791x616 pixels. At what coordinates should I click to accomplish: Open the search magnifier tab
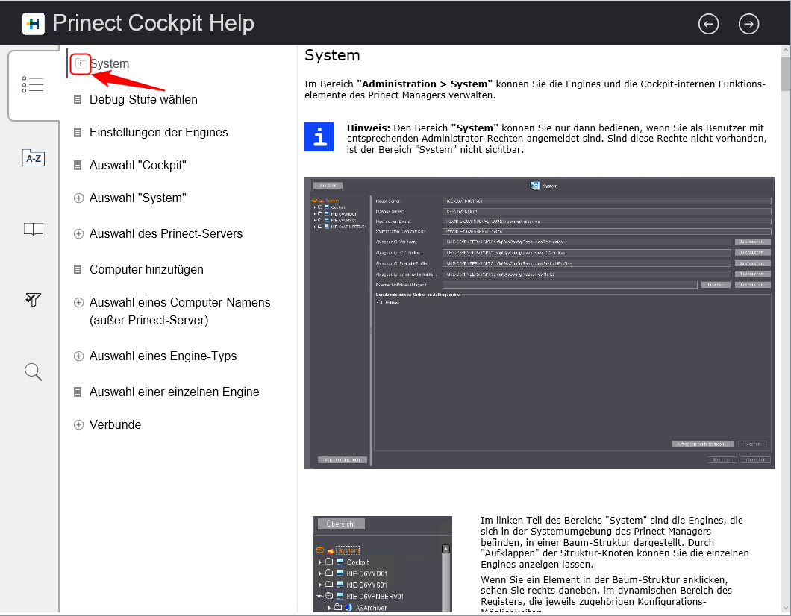pyautogui.click(x=34, y=372)
